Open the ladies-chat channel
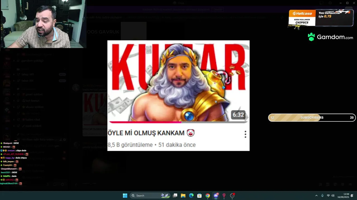 pyautogui.click(x=33, y=120)
